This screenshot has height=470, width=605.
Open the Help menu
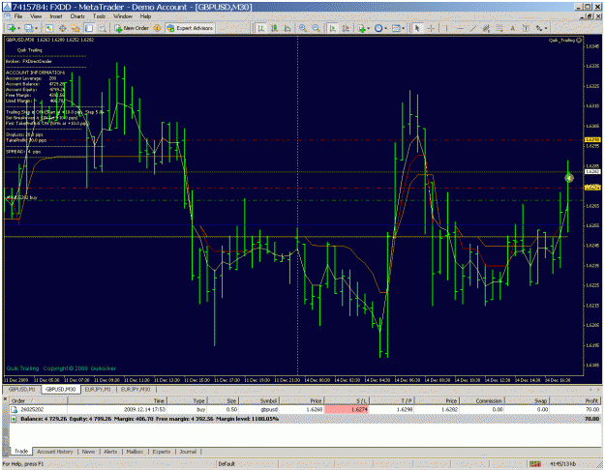[x=145, y=16]
